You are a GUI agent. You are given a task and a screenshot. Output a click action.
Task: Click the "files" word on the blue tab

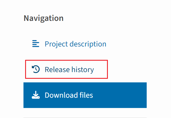click(x=85, y=95)
